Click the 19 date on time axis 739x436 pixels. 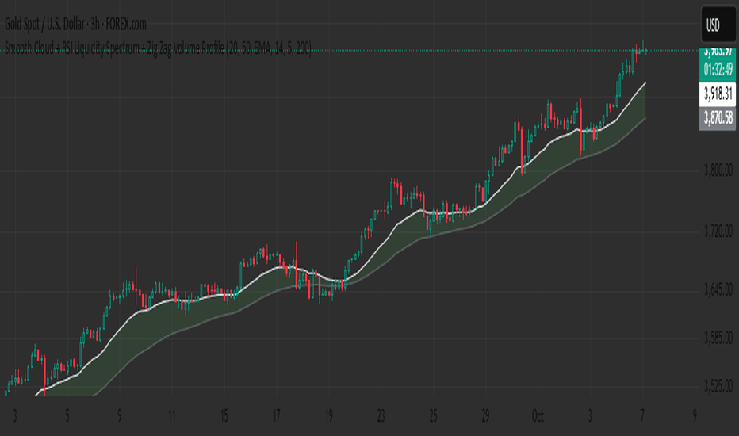[328, 415]
